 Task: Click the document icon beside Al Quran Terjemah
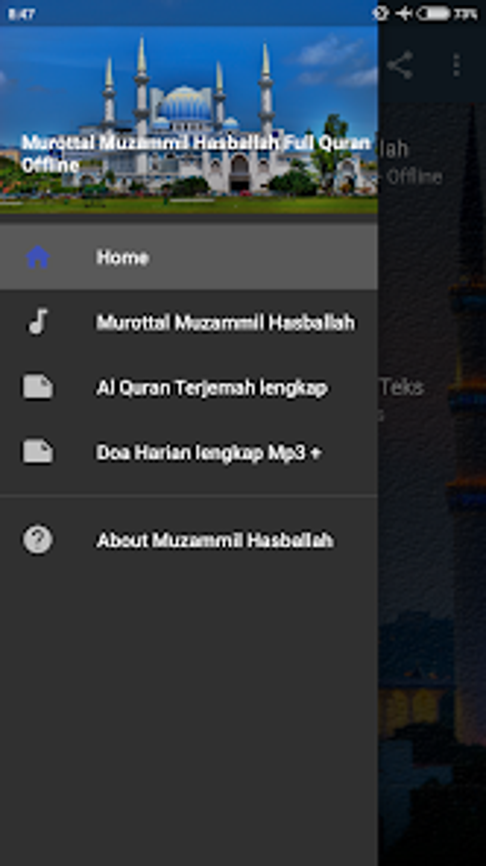38,387
